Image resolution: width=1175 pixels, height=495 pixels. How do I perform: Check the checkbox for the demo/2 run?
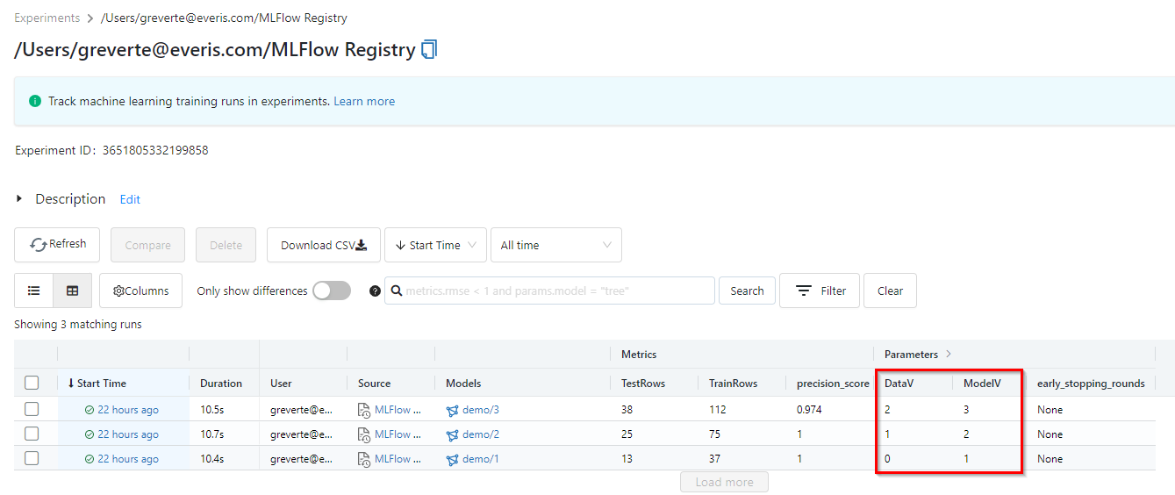32,434
